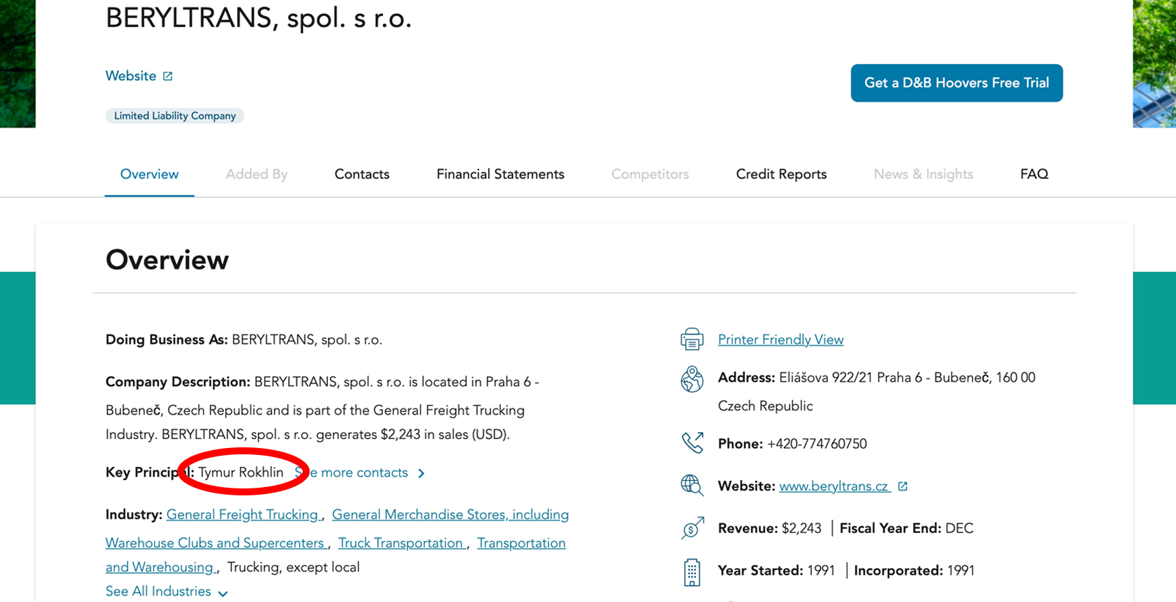Open the www.beryltrans.cz website link
The image size is (1176, 602).
(x=834, y=486)
